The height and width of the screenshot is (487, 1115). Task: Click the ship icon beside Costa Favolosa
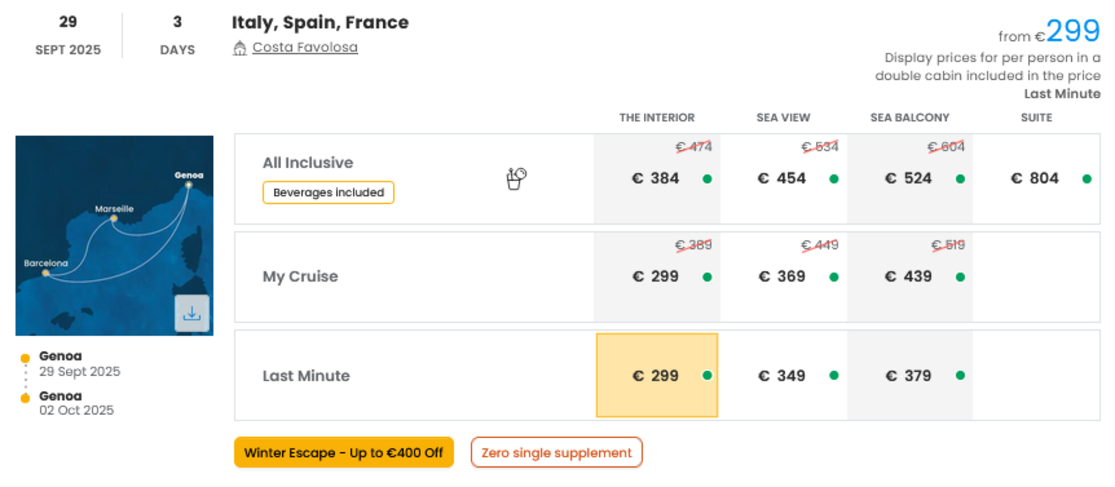click(240, 47)
